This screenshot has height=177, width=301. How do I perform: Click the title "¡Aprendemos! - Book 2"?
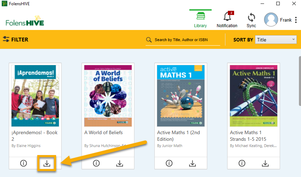click(34, 136)
